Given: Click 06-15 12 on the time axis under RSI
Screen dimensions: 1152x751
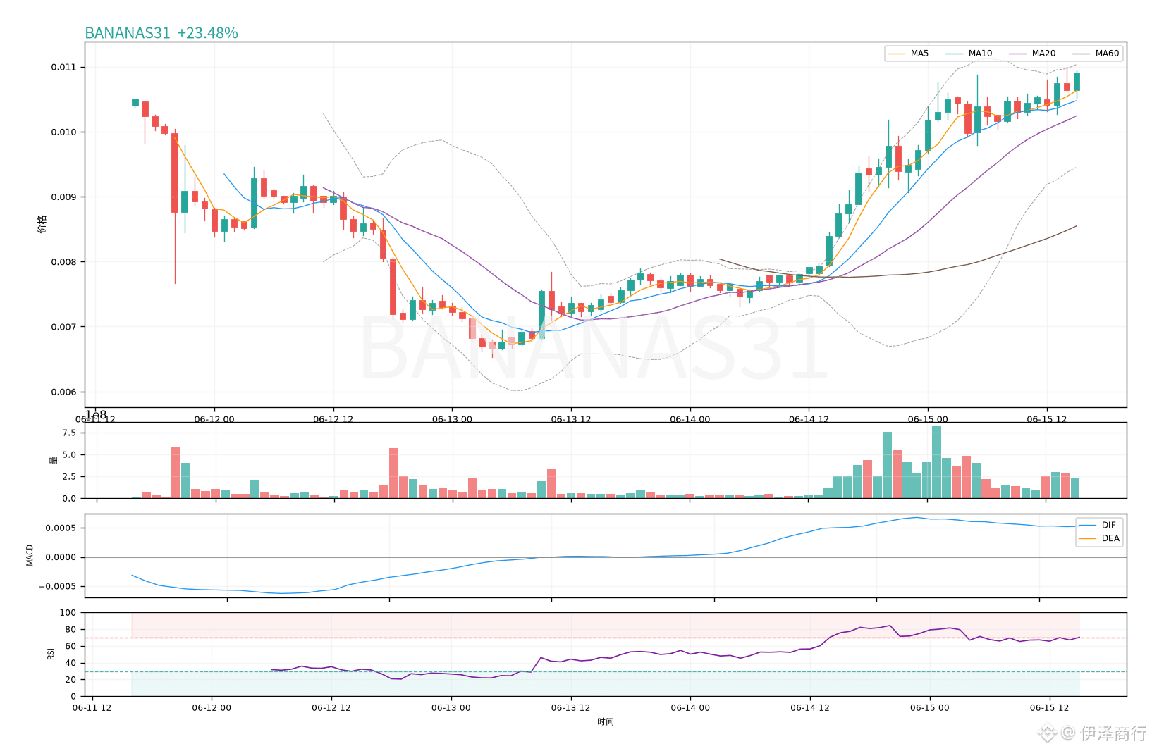Looking at the screenshot, I should point(1050,708).
